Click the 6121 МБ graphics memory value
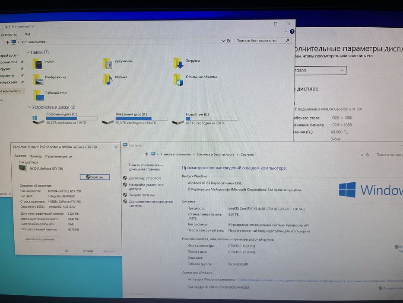This screenshot has height=303, width=403. (73, 214)
